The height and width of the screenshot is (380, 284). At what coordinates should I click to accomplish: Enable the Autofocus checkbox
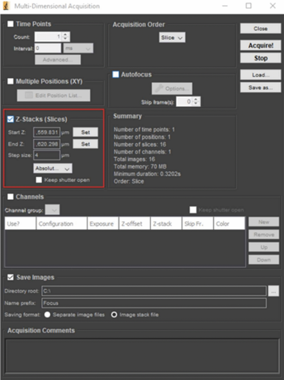tap(116, 75)
